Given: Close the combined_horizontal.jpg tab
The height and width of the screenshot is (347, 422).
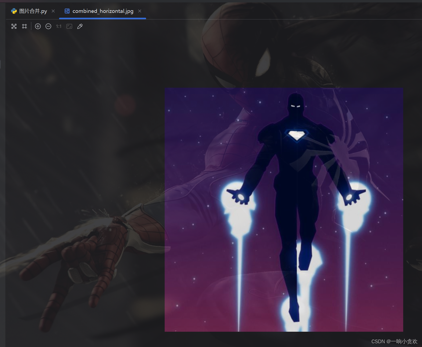Looking at the screenshot, I should (x=140, y=11).
